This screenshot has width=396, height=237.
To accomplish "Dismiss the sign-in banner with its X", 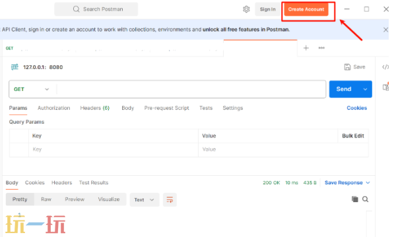I will pyautogui.click(x=385, y=30).
